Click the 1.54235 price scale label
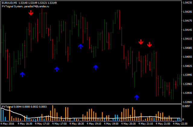The height and width of the screenshot is (127, 193). pos(188,3)
